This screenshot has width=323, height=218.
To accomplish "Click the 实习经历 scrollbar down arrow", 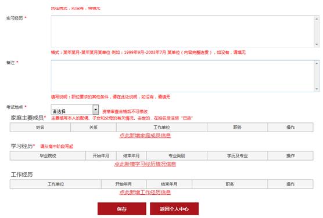I will (317, 45).
